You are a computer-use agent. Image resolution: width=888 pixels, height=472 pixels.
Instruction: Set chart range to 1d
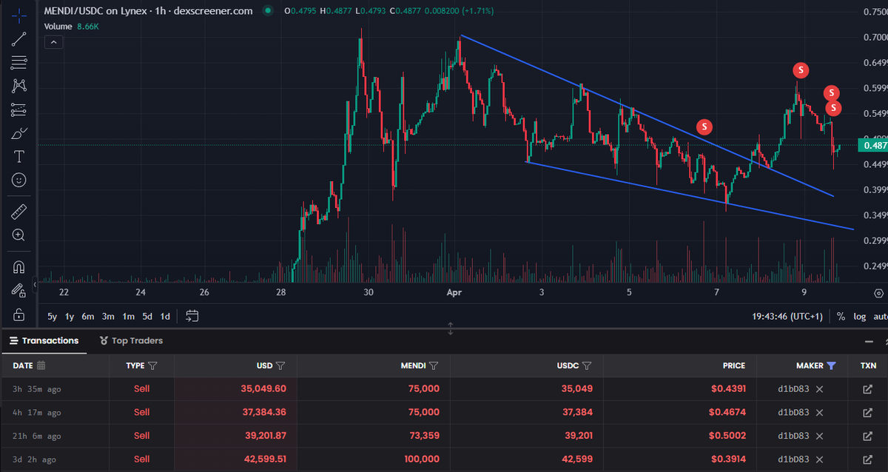pyautogui.click(x=165, y=317)
